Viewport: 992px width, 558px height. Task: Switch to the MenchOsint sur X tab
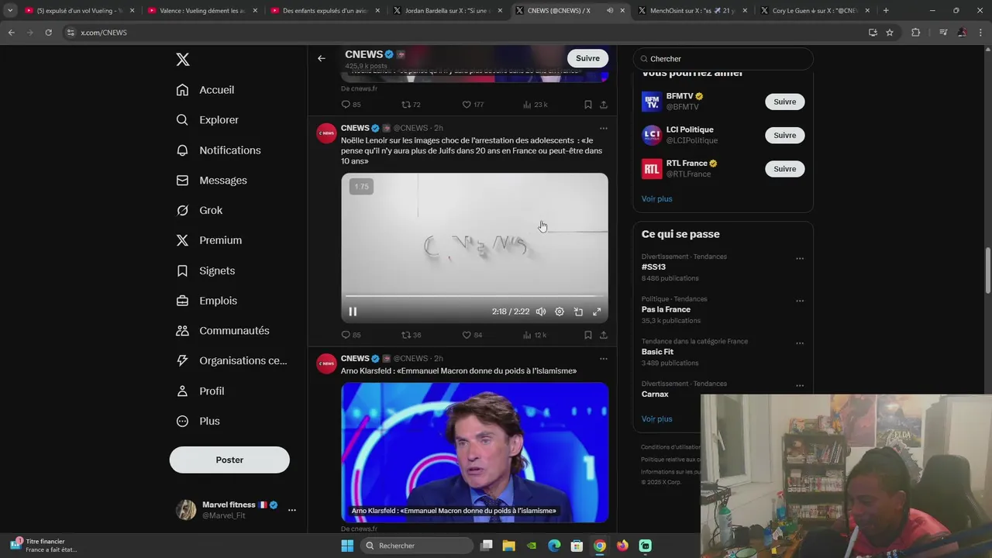coord(691,11)
